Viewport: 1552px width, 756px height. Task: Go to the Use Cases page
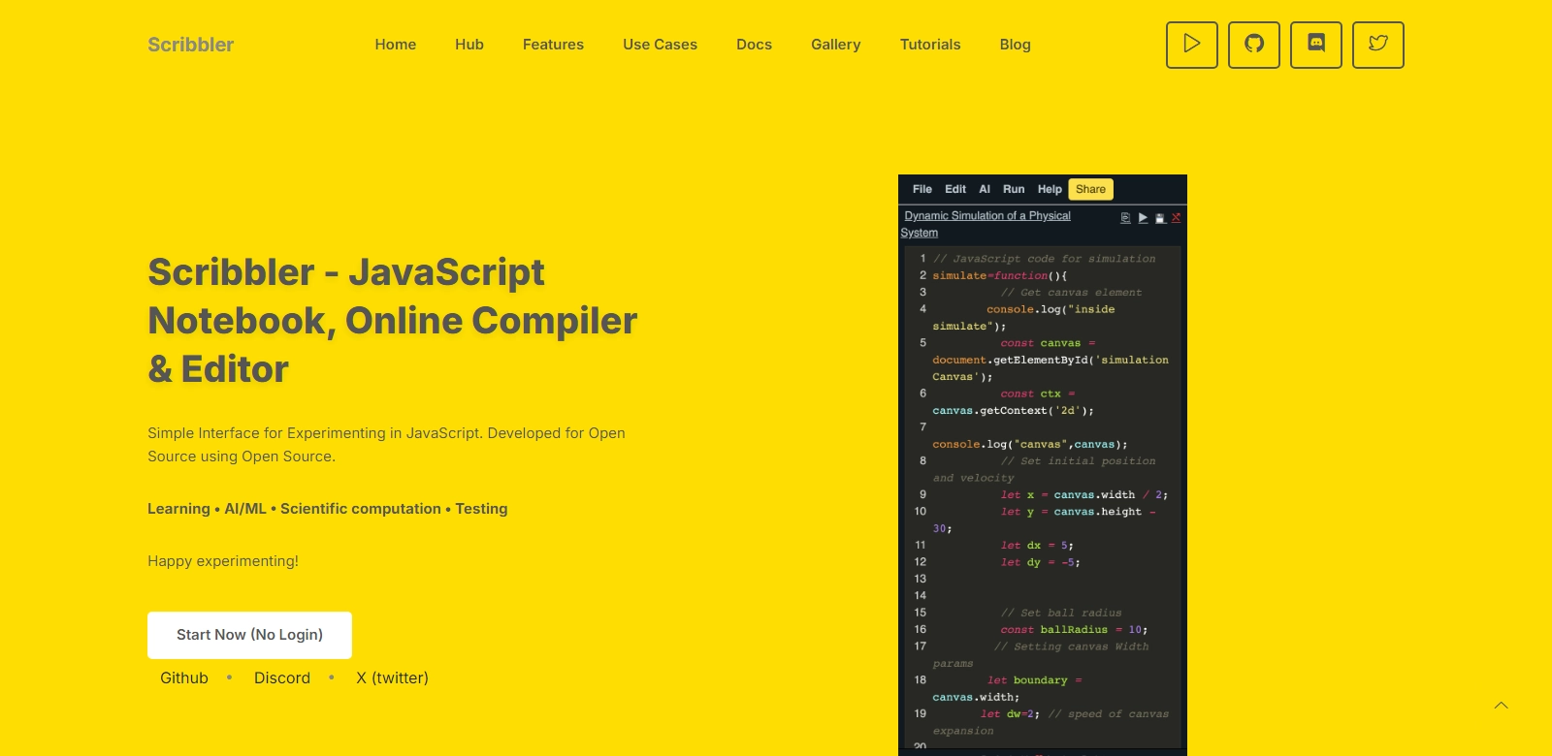click(x=660, y=45)
